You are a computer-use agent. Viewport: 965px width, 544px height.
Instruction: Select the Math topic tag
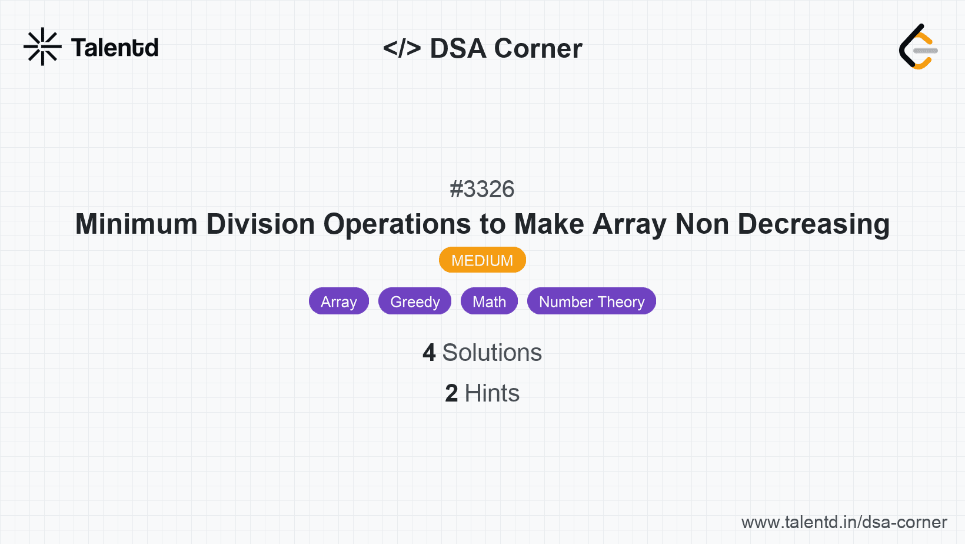pos(489,301)
